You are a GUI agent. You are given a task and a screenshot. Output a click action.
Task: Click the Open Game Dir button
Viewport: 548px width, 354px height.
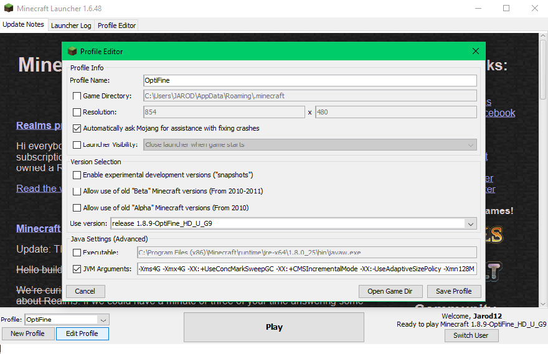point(390,291)
